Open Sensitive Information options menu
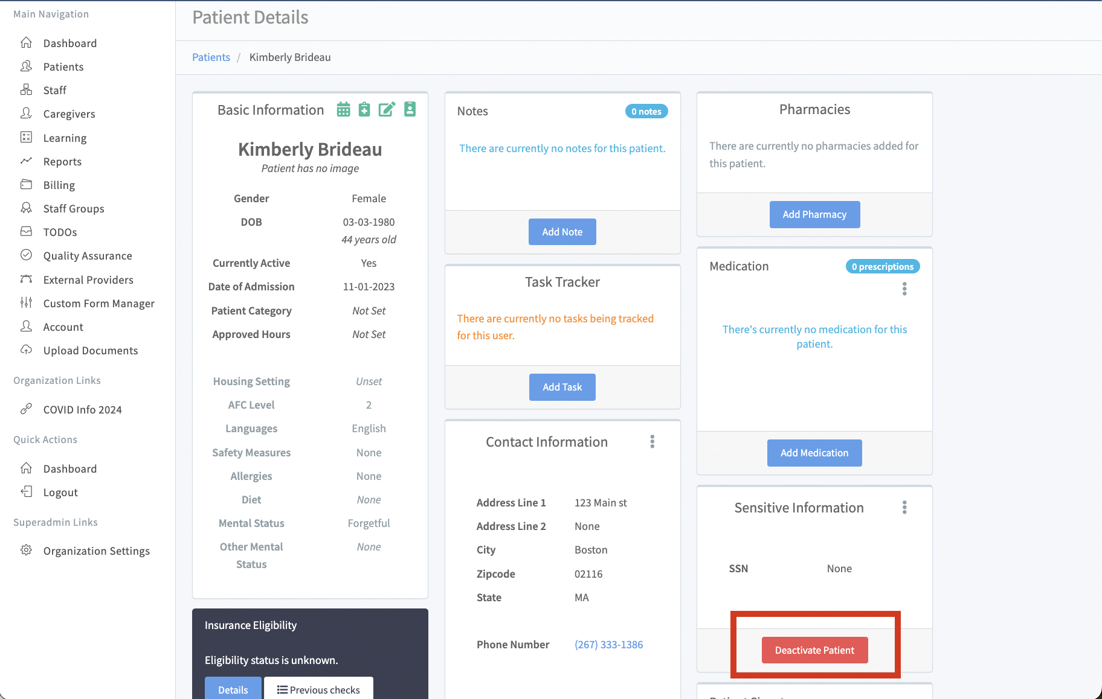 tap(904, 508)
